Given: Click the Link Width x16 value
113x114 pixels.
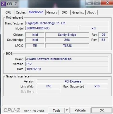Looking at the screenshot, I should [x=49, y=86].
